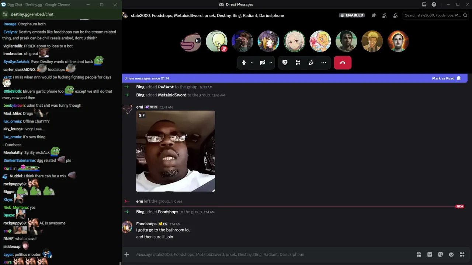Click Foodshops in 'Bing added Foodshops' line
The height and width of the screenshot is (265, 472).
click(168, 212)
